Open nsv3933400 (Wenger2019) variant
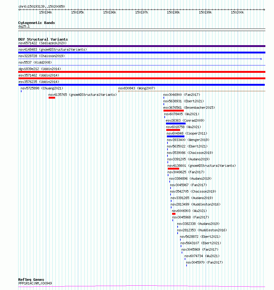 coord(188,140)
